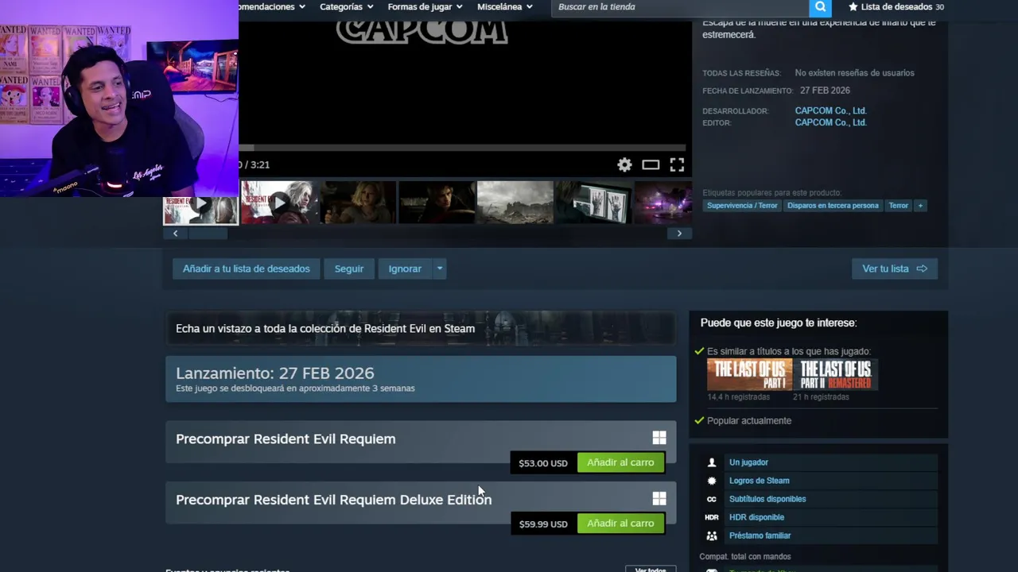1018x572 pixels.
Task: Click the right arrow of thumbnail strip
Action: click(679, 233)
